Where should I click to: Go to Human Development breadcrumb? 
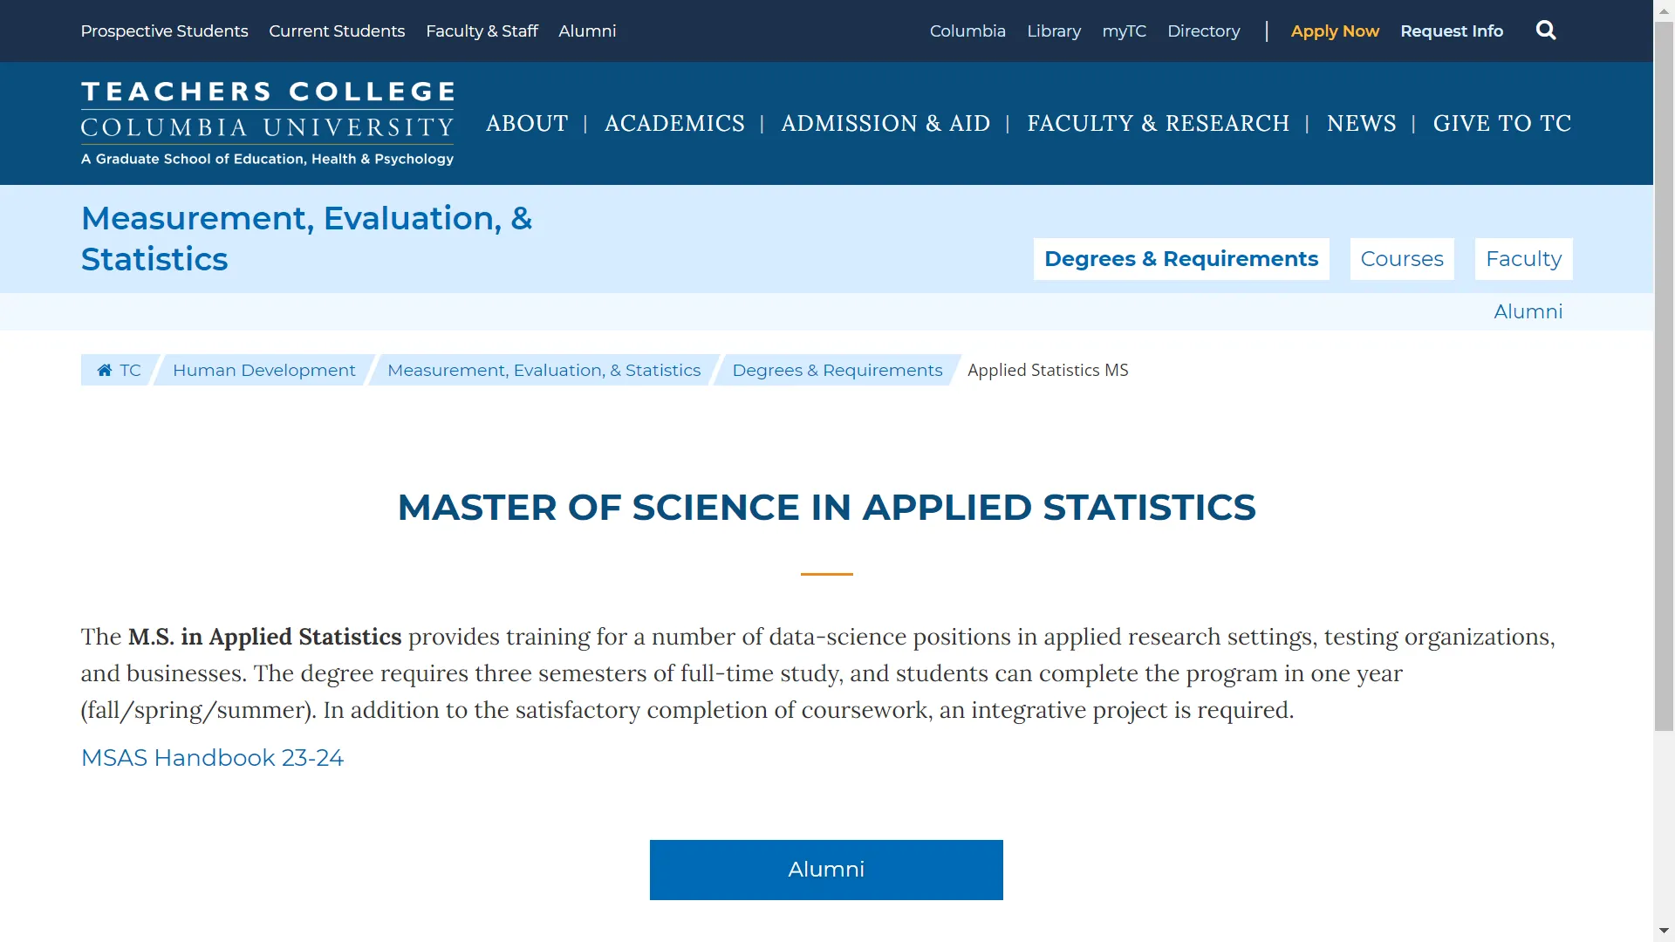[x=263, y=370]
